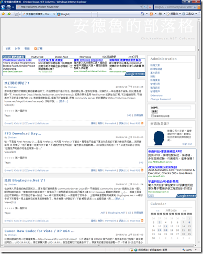Screen dimensions: 203x254
Task: Click the Print toolbar icon
Action: [160, 14]
